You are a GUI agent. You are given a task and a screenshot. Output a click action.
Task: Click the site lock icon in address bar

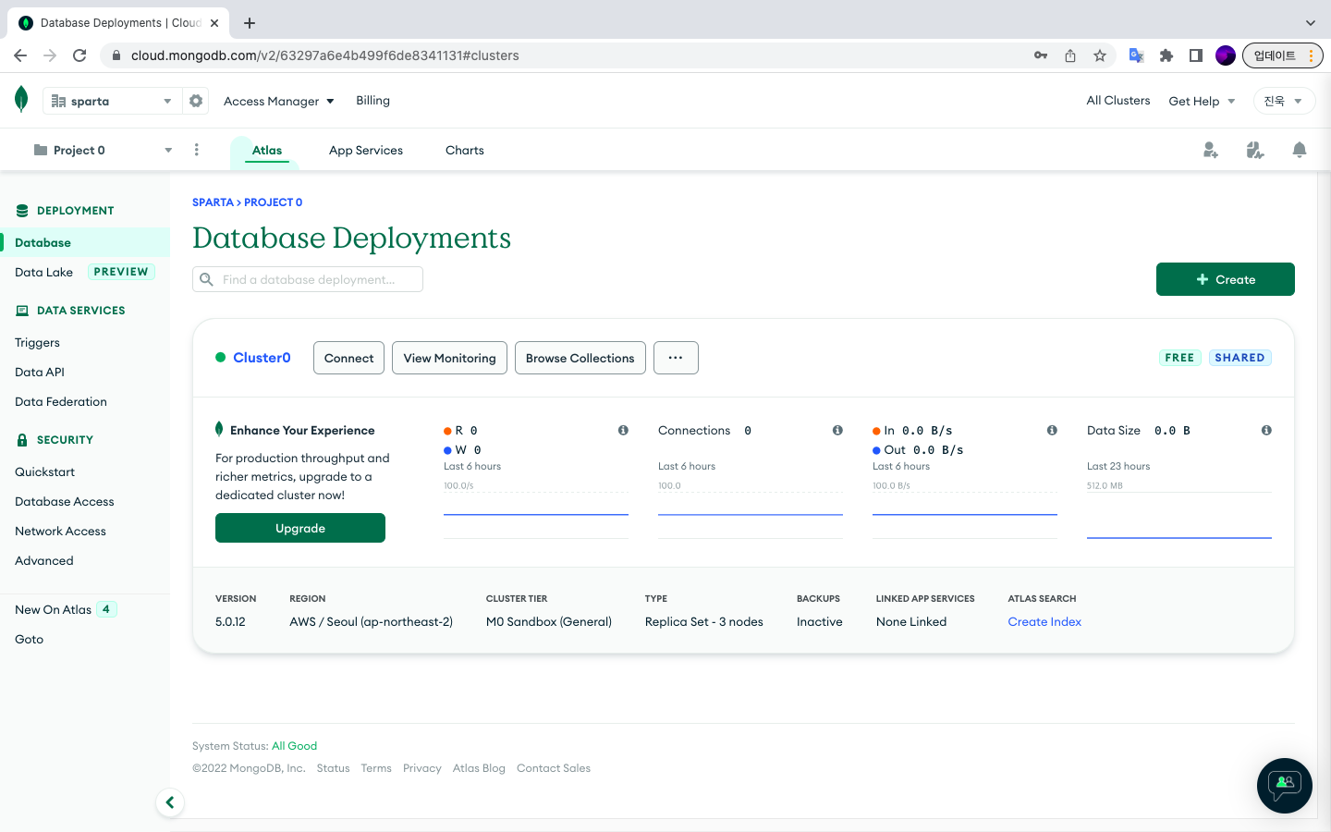point(116,55)
